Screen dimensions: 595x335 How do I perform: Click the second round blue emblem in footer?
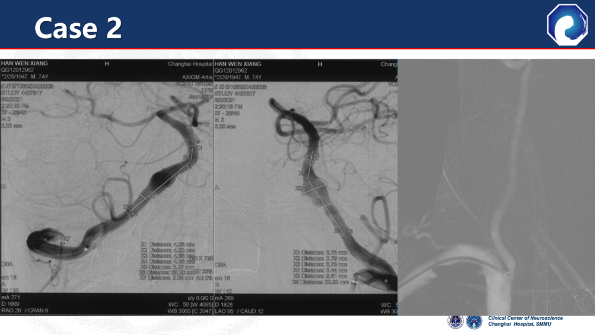474,322
